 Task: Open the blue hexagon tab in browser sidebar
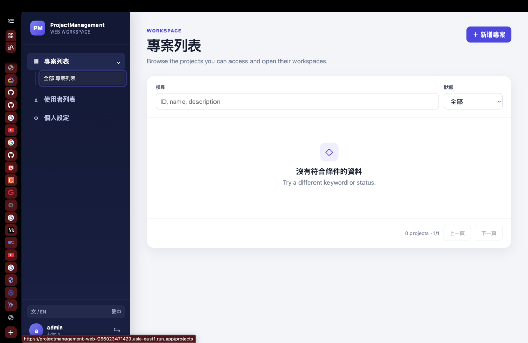(x=11, y=292)
